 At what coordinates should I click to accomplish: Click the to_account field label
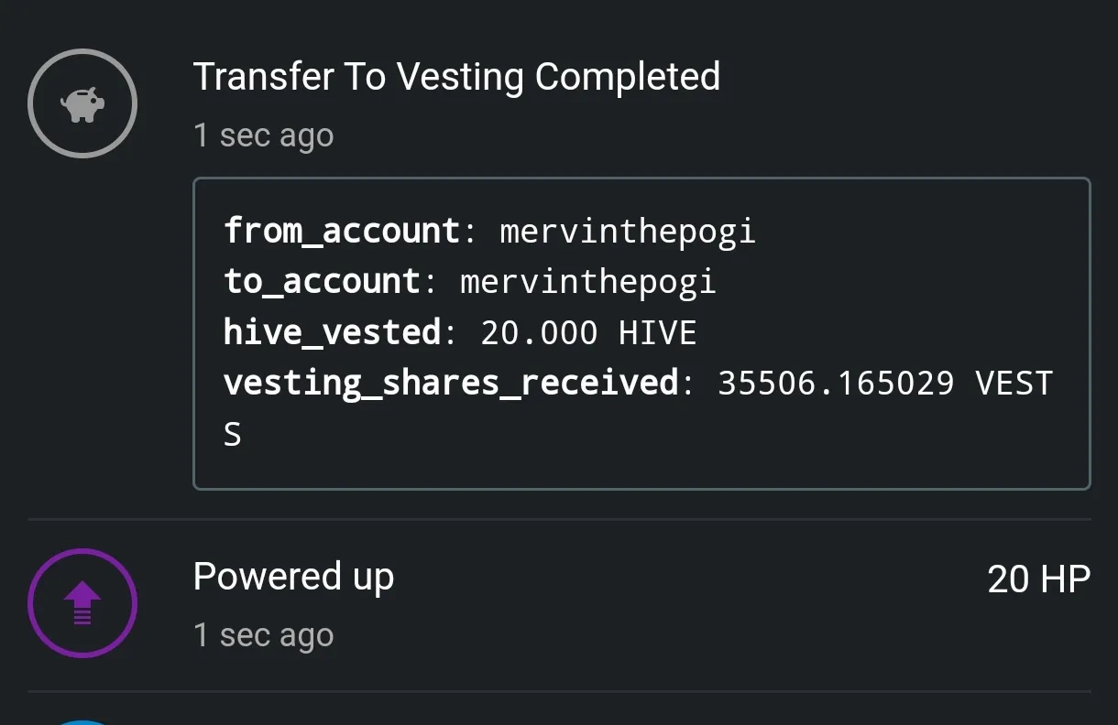pos(321,281)
